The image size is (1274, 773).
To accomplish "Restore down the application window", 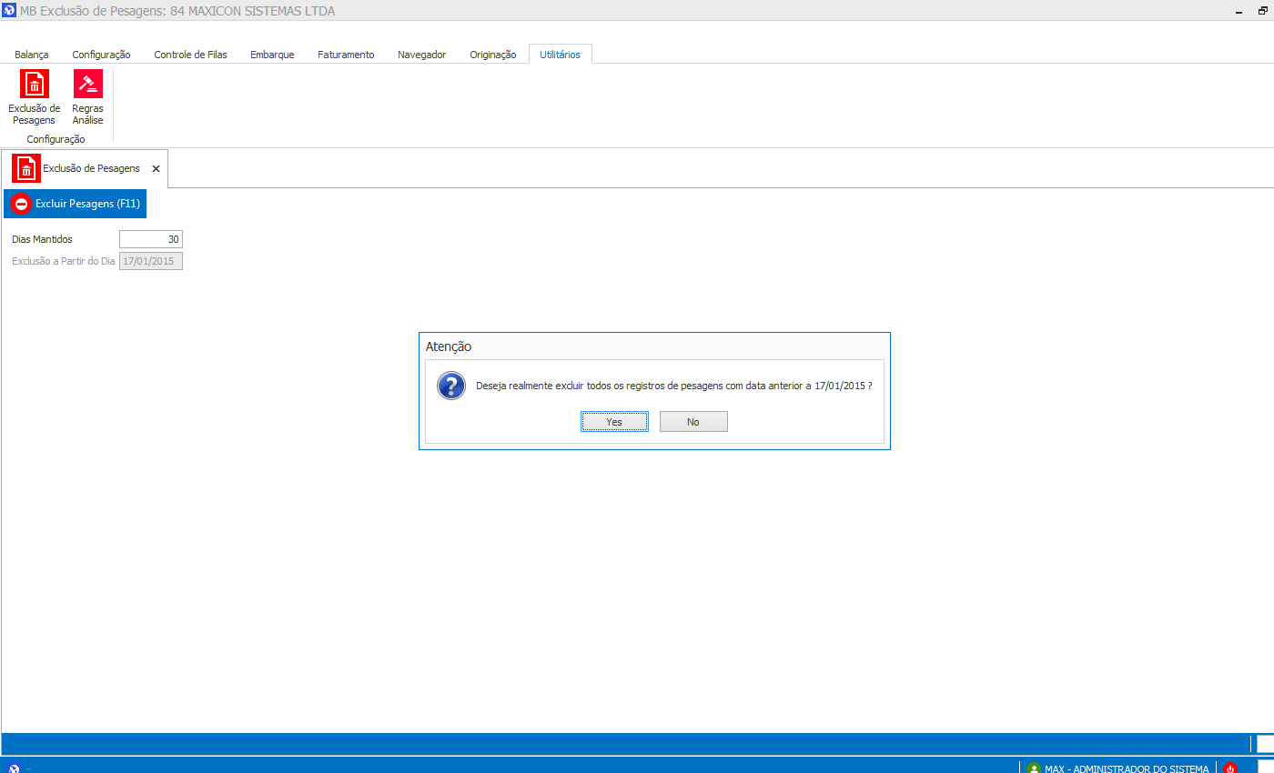I will 1262,12.
